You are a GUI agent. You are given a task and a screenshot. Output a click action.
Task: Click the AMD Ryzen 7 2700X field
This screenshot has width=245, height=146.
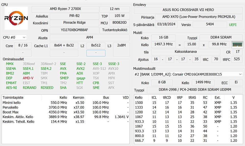65,9
